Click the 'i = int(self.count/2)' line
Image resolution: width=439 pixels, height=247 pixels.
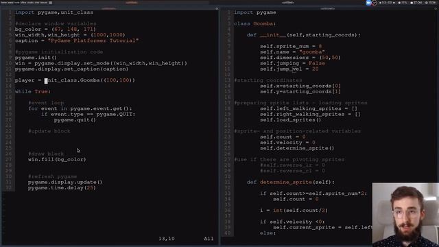coord(294,211)
